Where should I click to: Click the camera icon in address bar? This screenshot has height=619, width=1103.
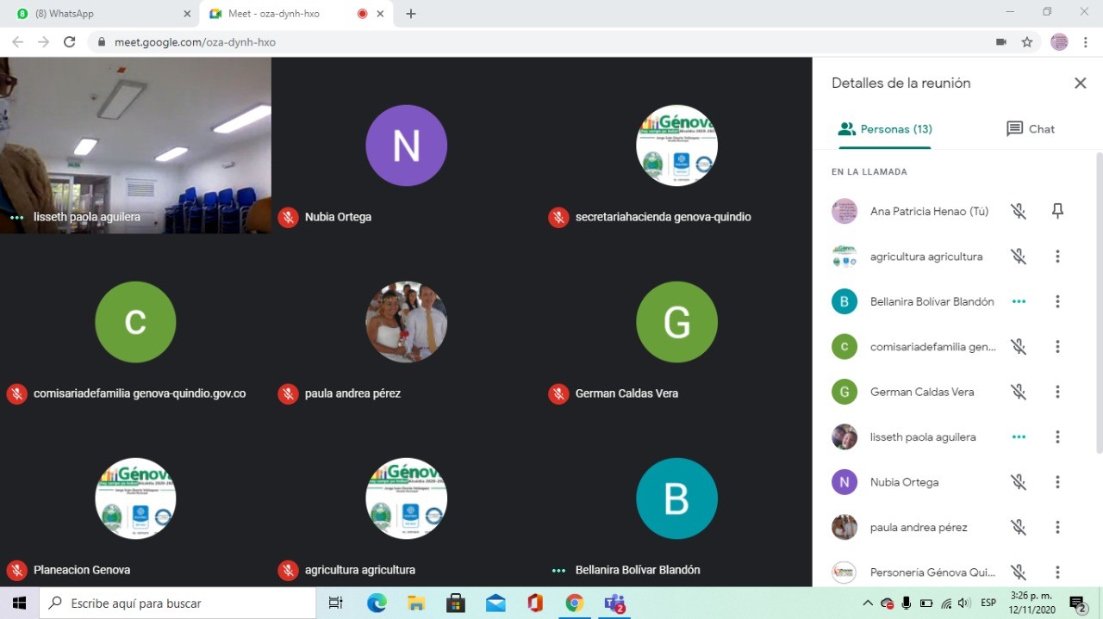1000,42
